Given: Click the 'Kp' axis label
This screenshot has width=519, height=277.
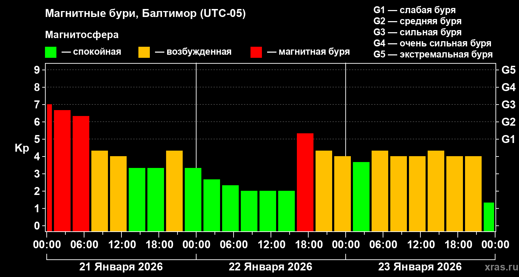Looking at the screenshot, I should click(22, 148).
